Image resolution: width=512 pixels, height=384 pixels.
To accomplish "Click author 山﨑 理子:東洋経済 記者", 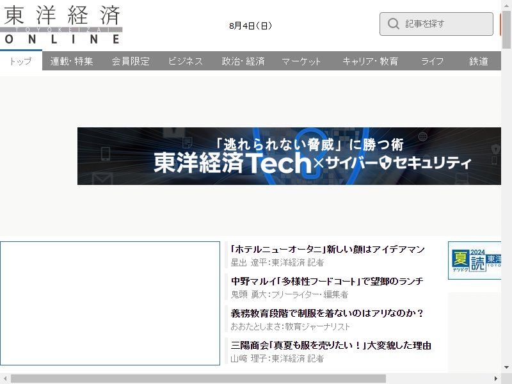I will click(x=277, y=358).
